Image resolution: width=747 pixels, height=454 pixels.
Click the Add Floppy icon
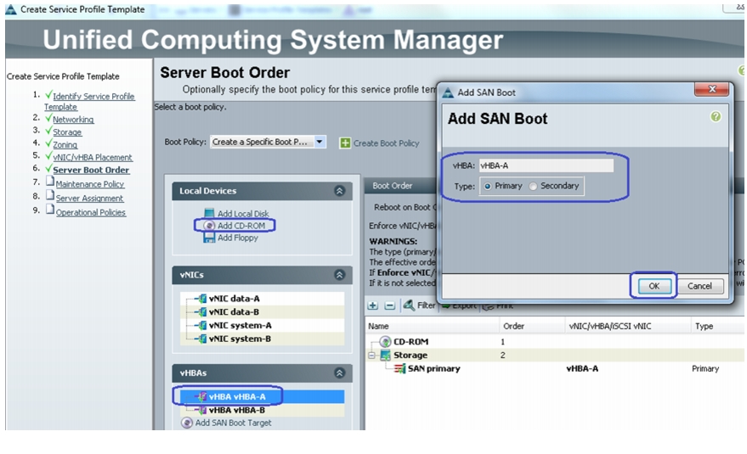(209, 238)
